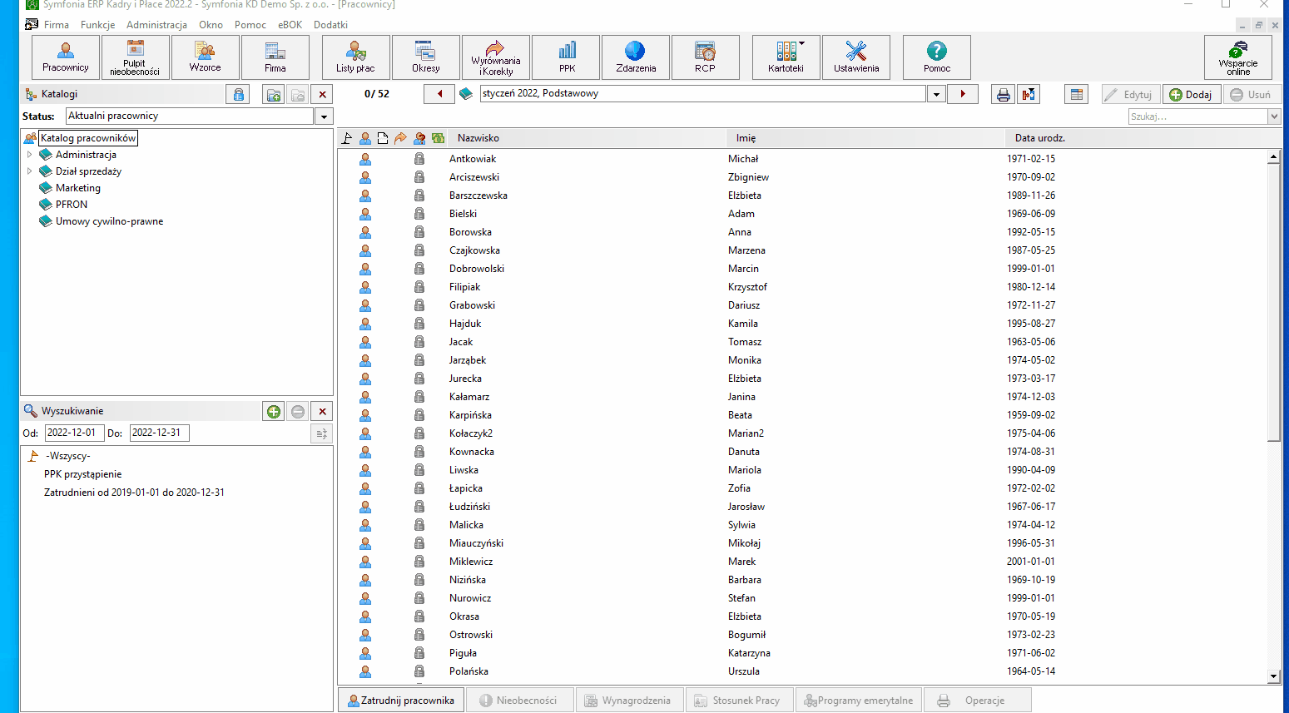Viewport: 1289px width, 713px height.
Task: Open Ustawienia settings
Action: tap(856, 57)
